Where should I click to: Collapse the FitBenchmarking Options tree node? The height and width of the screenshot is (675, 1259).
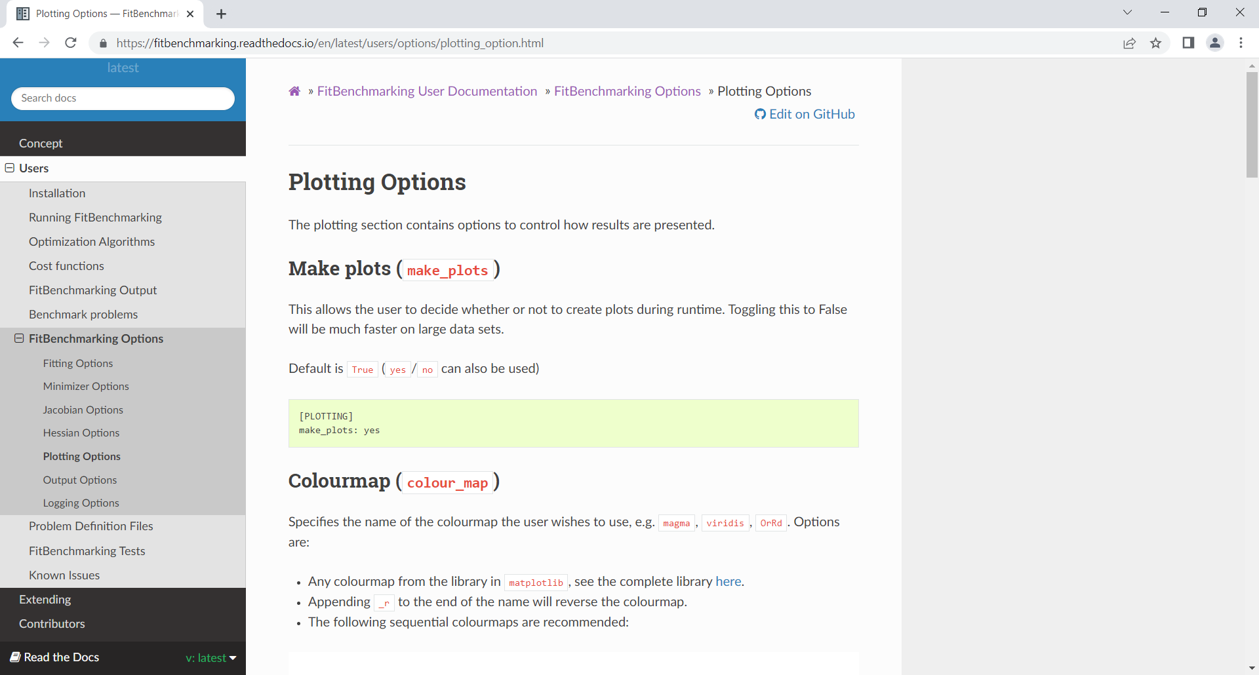point(19,338)
